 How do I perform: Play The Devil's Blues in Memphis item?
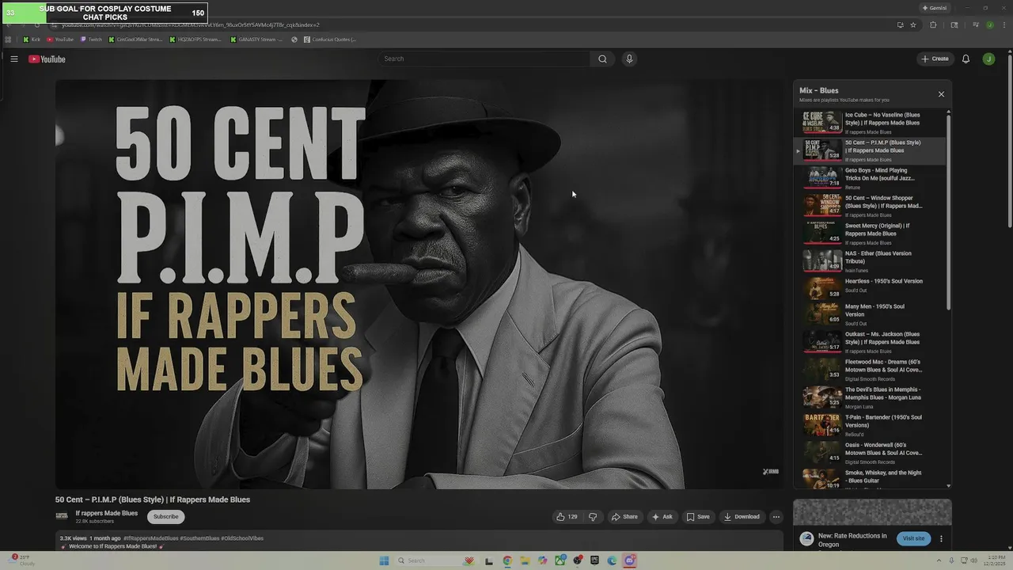pos(870,397)
